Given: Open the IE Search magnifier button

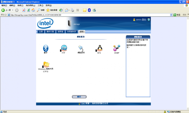Looking at the screenshot, I should click(x=41, y=10).
